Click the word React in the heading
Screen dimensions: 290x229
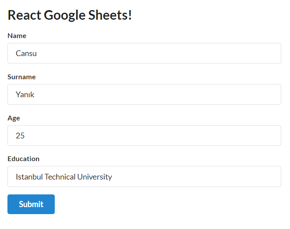click(25, 15)
